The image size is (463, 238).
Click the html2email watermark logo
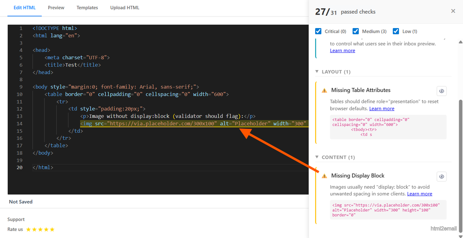(443, 228)
